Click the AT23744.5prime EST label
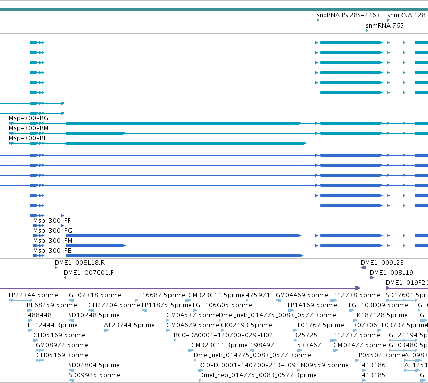This screenshot has width=428, height=383. click(x=129, y=325)
